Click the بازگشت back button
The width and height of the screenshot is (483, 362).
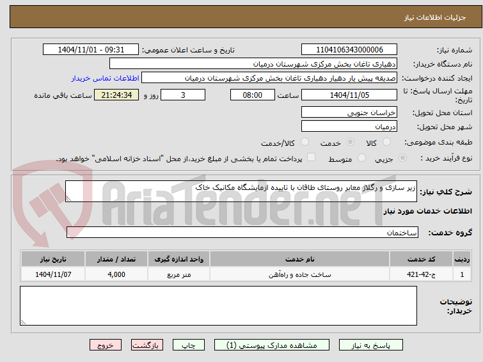click(x=147, y=345)
